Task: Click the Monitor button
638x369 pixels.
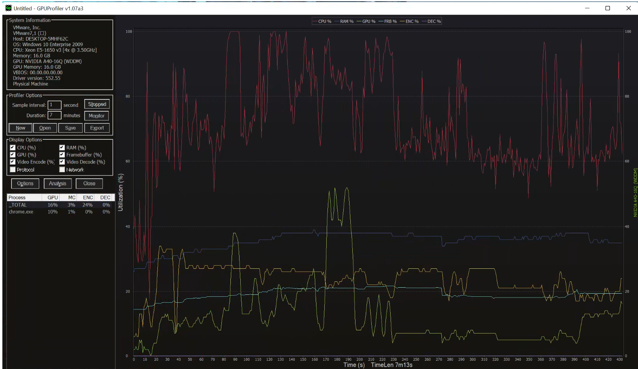Action: coord(97,116)
